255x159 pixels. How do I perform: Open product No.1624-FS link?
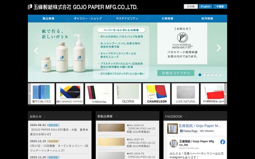[x=141, y=155]
